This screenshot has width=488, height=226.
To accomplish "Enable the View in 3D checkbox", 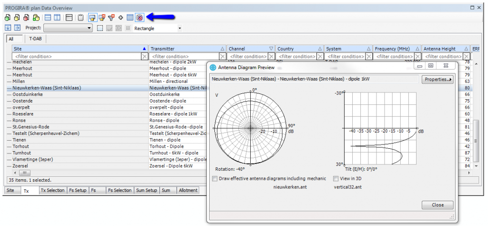I will [336, 179].
